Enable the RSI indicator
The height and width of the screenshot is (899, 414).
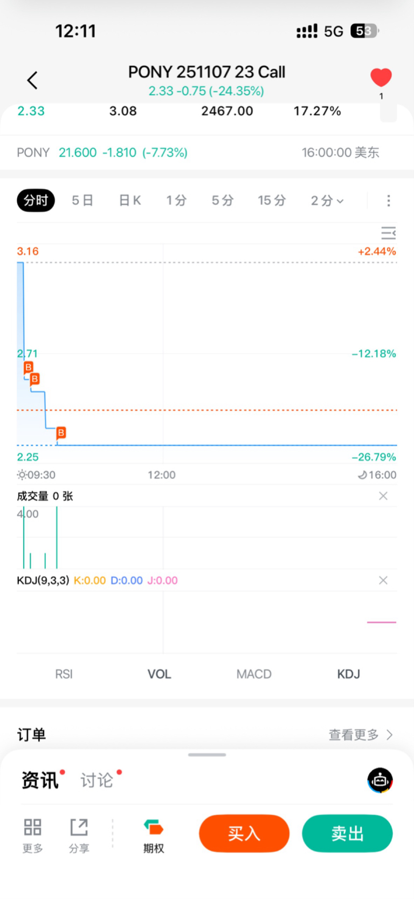pos(64,674)
